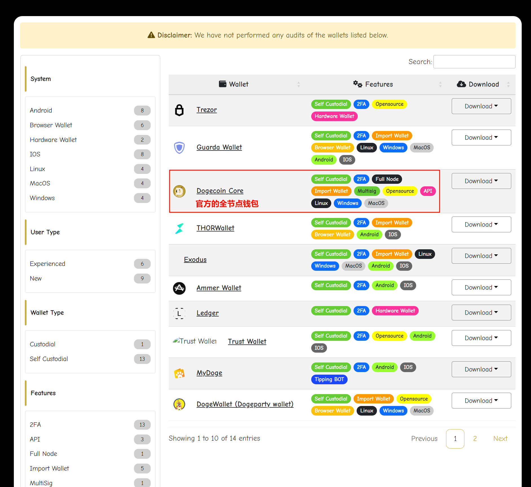531x487 pixels.
Task: Click the disclaimer warning triangle icon
Action: [x=151, y=35]
